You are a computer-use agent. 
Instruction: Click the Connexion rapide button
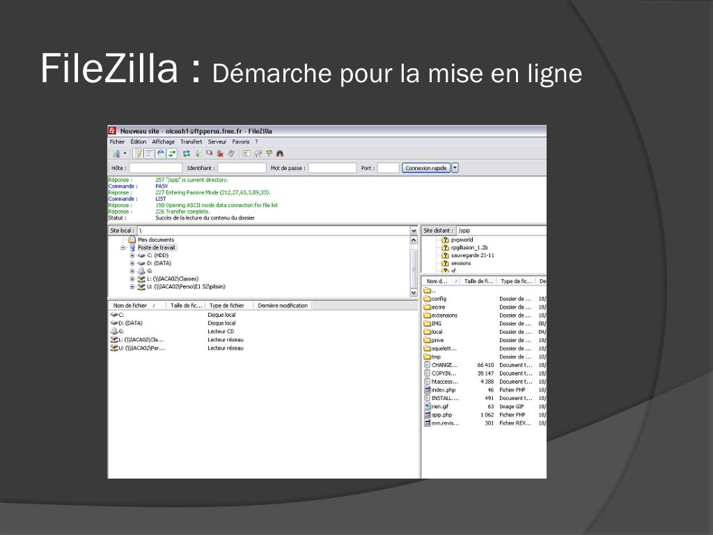426,168
